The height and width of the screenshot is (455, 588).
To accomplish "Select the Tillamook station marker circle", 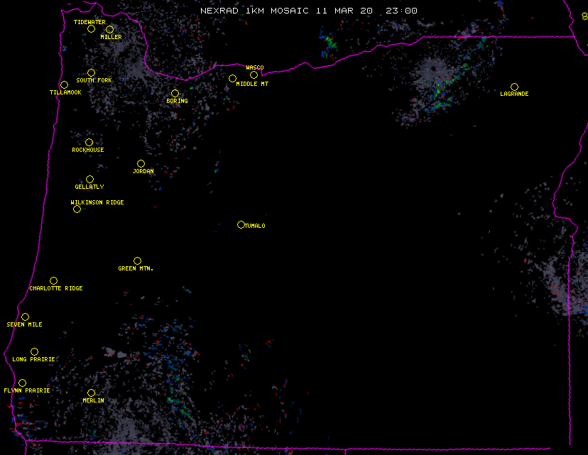I will (x=64, y=85).
